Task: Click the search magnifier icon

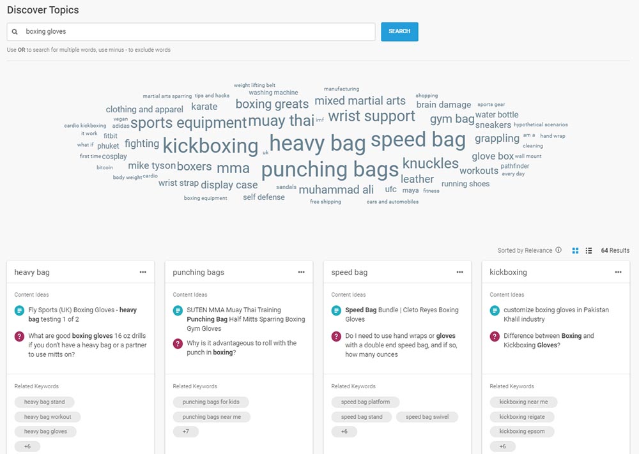Action: tap(15, 31)
